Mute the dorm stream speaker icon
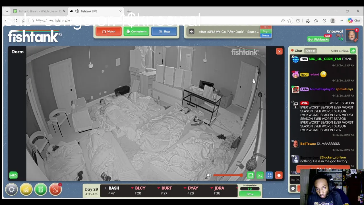The width and height of the screenshot is (364, 205). (209, 175)
